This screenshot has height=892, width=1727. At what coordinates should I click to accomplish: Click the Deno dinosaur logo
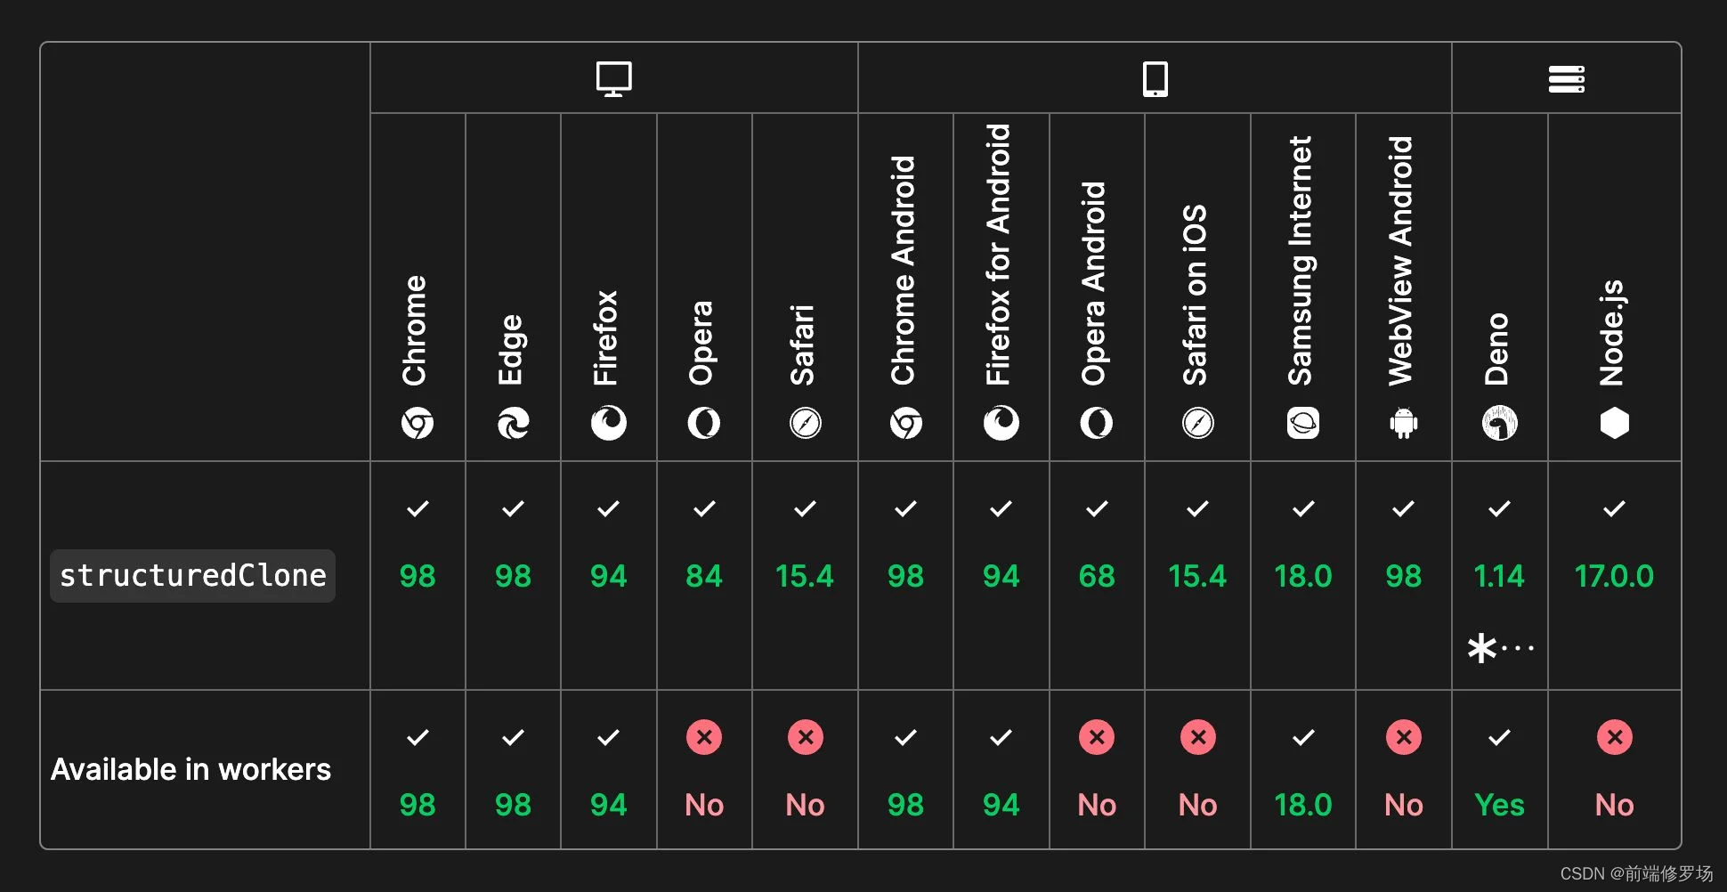pos(1499,423)
